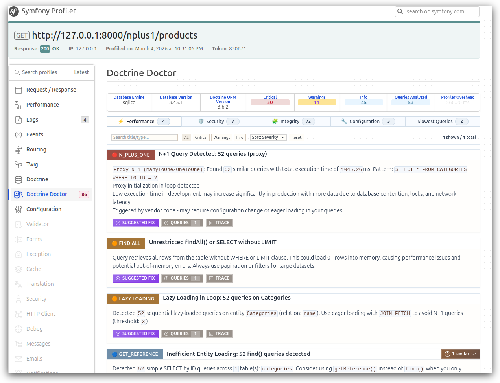Click the Debug sidebar icon

tap(18, 329)
